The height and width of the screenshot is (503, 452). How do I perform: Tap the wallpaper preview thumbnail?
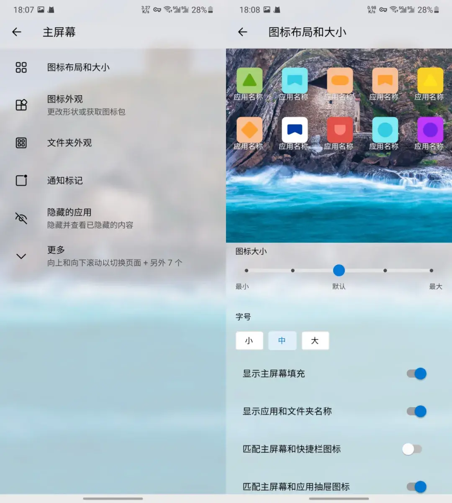[339, 189]
